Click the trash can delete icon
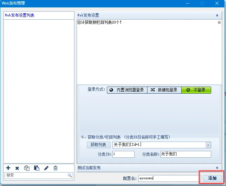This screenshot has height=186, width=226. pos(55,168)
